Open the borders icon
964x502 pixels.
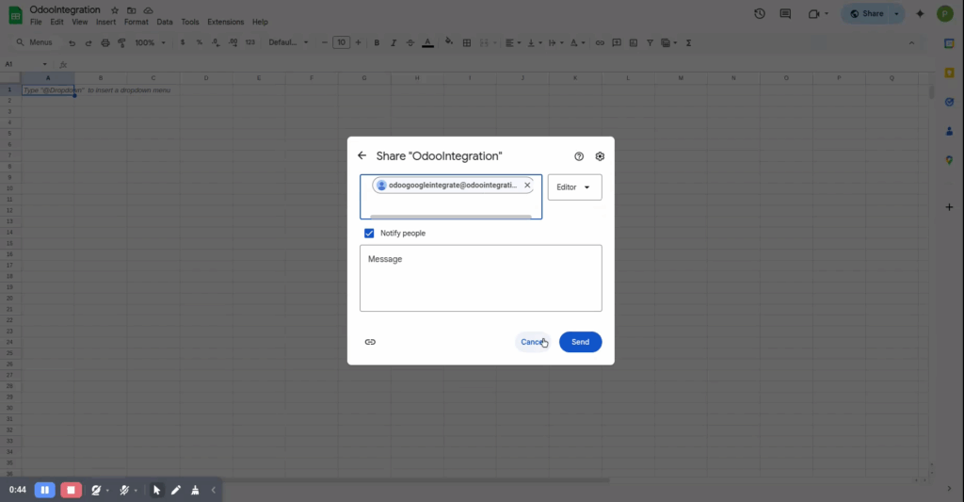point(467,43)
